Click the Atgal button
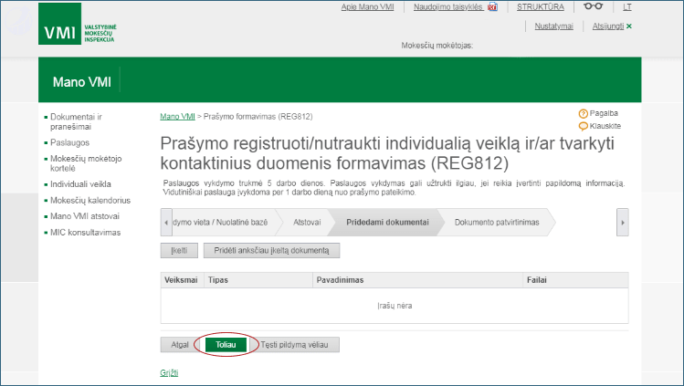The image size is (684, 386). click(180, 345)
